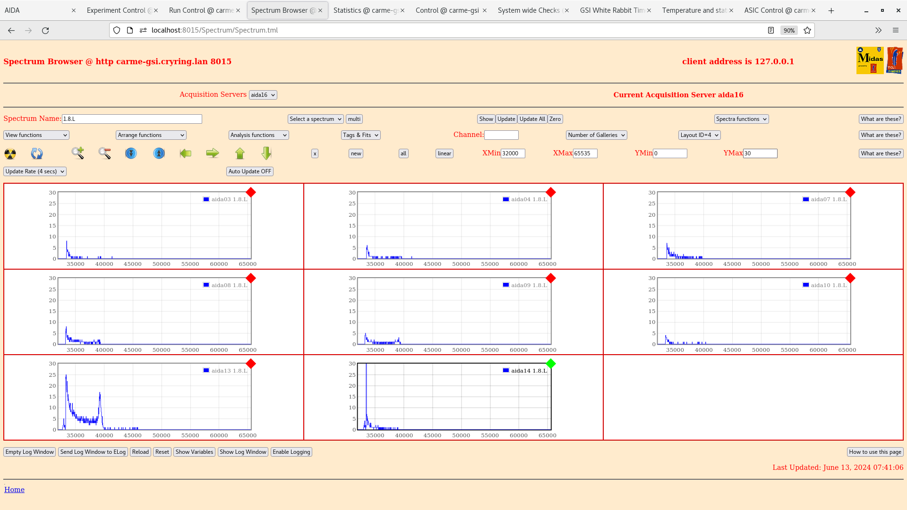Click the radiation hazard icon
This screenshot has height=510, width=907.
10,153
